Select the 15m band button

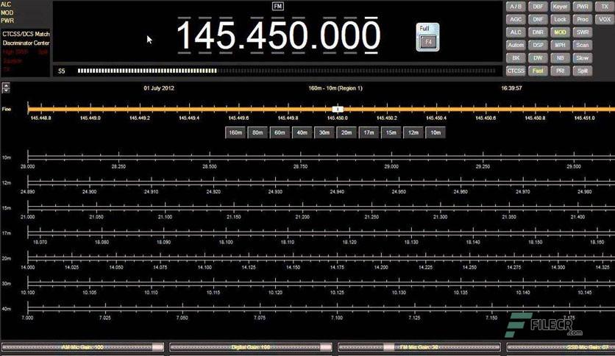click(391, 132)
